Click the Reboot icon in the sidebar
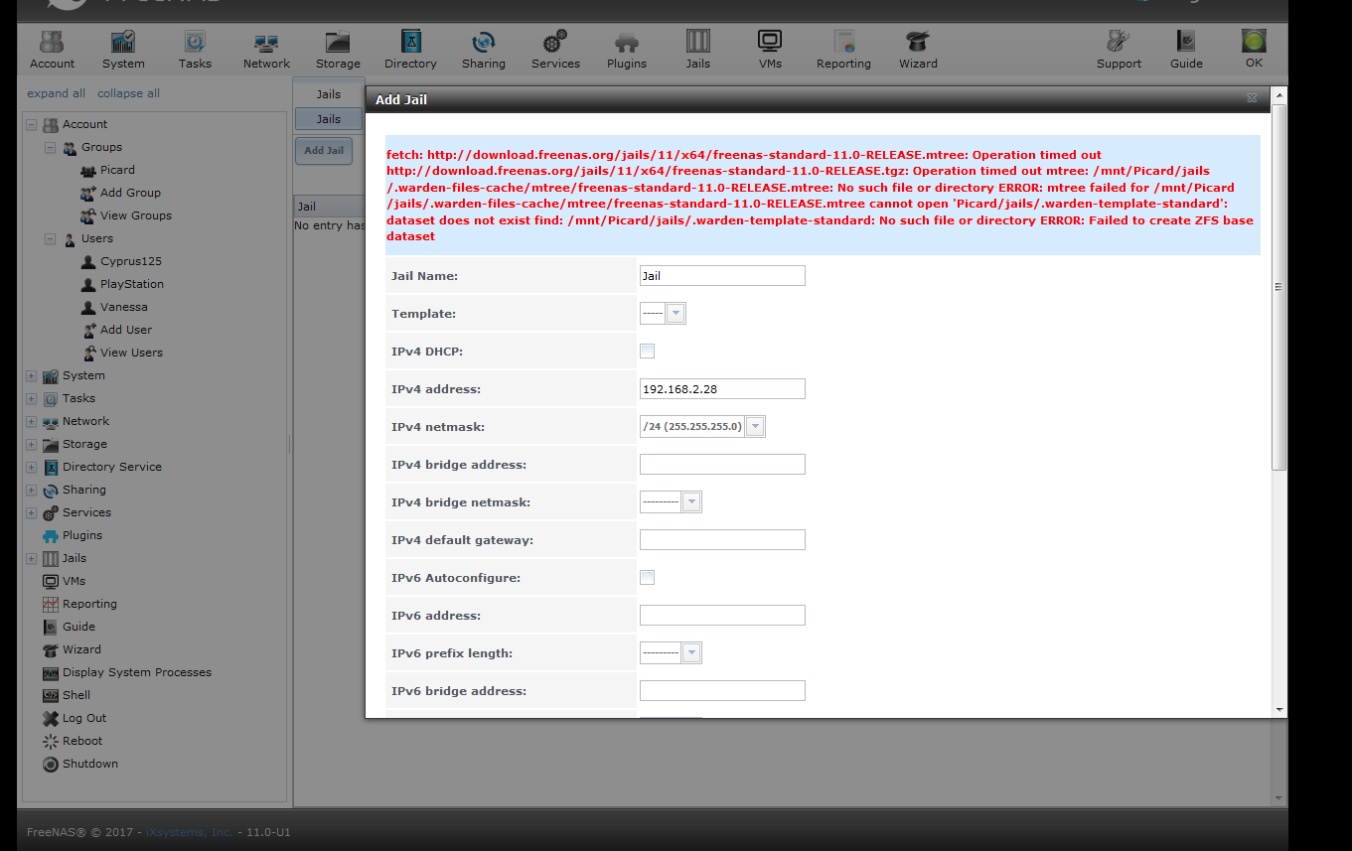The image size is (1352, 851). pos(51,741)
